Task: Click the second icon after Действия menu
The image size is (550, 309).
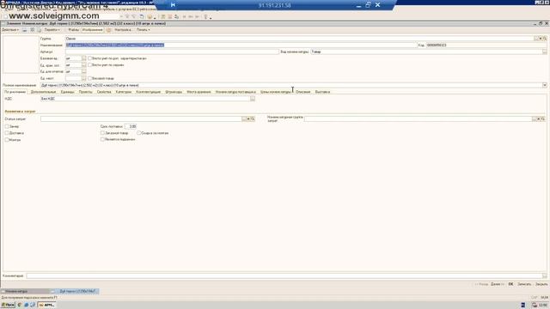Action: pyautogui.click(x=32, y=30)
